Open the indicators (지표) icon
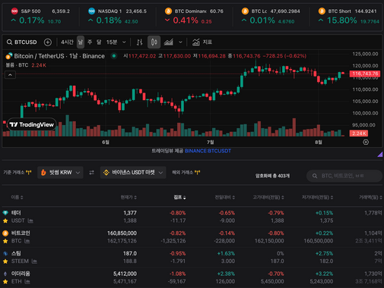Screen dimensions: 384x288 tap(202, 42)
